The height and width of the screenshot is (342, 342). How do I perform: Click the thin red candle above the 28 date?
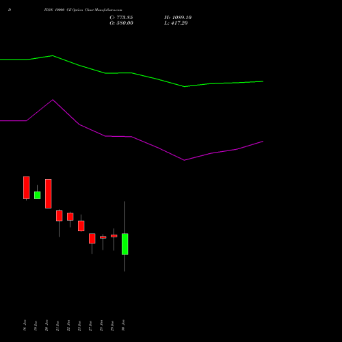103,237
